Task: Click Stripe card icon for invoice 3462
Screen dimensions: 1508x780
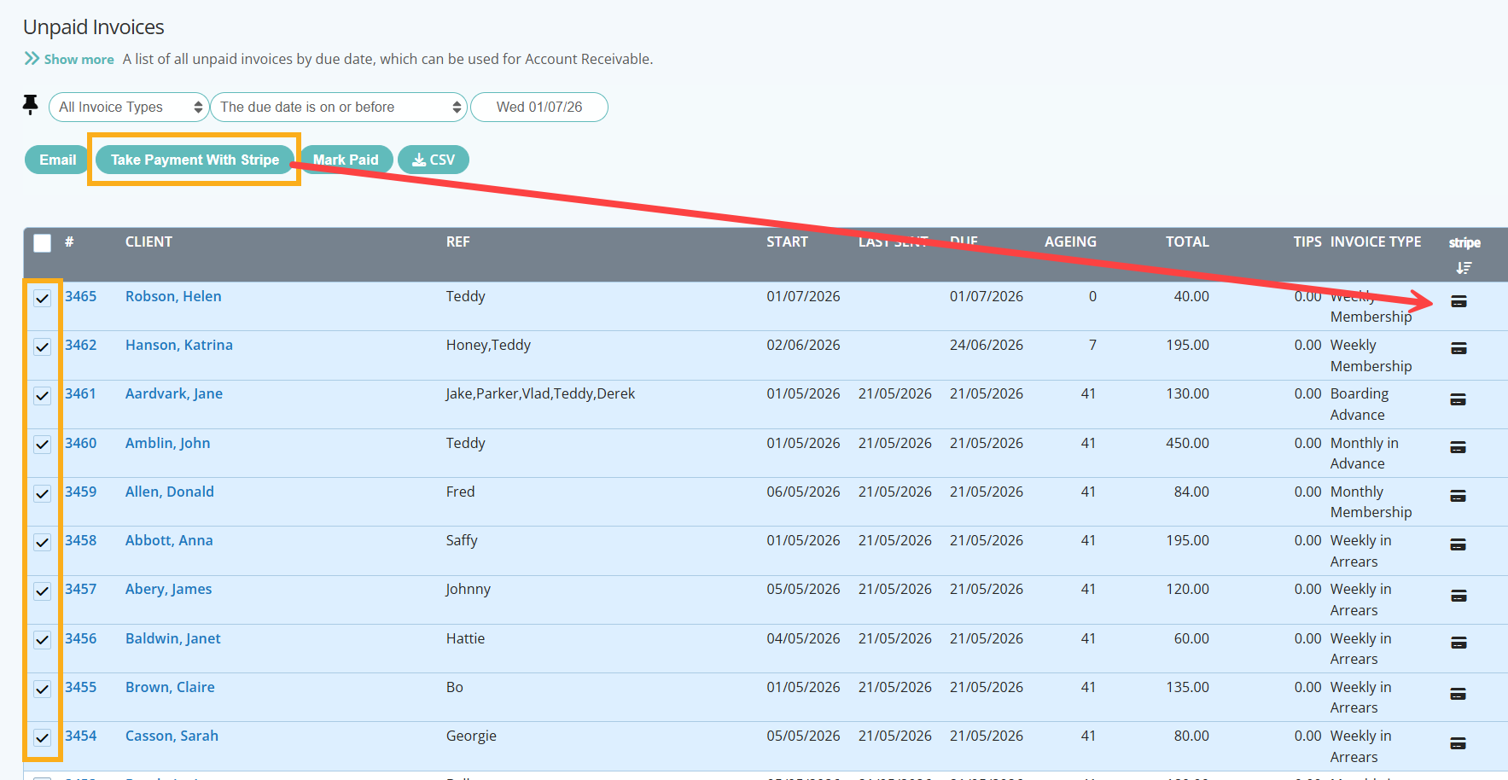Action: (x=1459, y=348)
